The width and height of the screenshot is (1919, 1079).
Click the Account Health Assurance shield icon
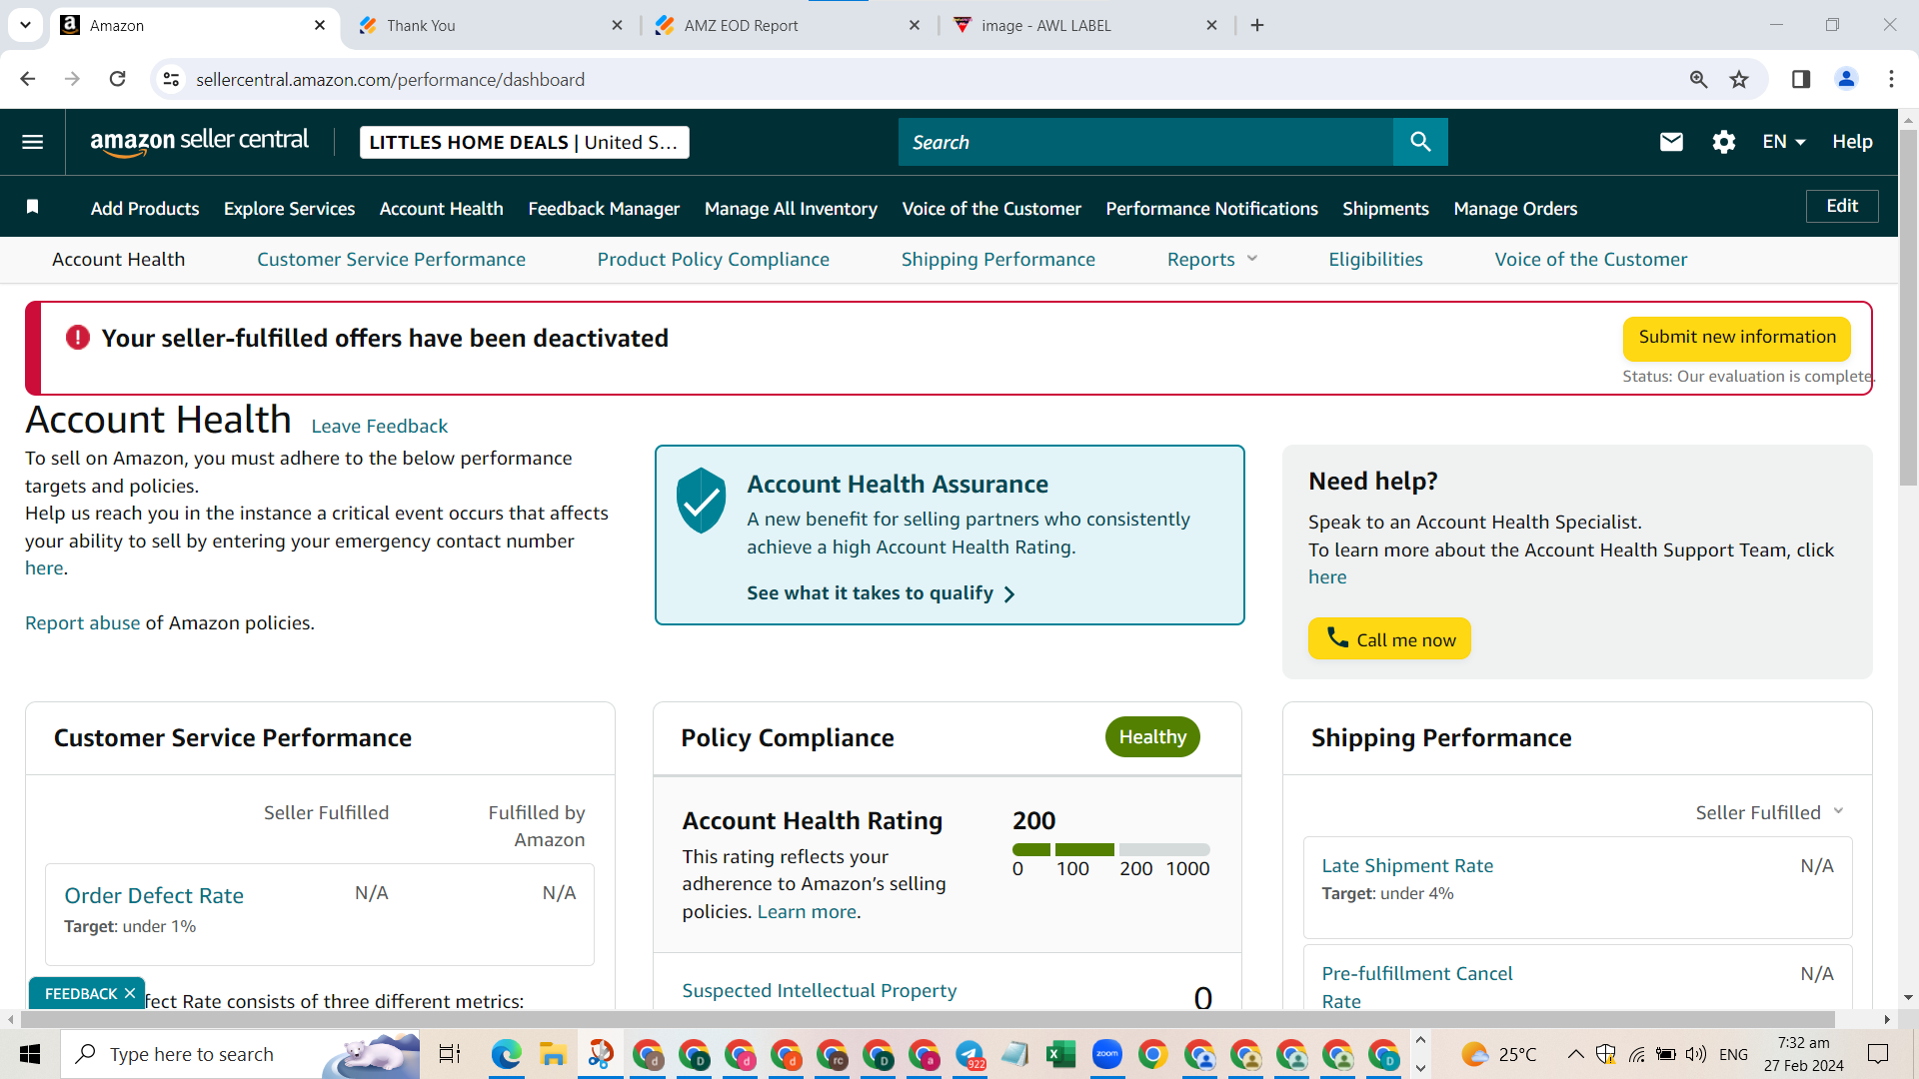[x=701, y=500]
